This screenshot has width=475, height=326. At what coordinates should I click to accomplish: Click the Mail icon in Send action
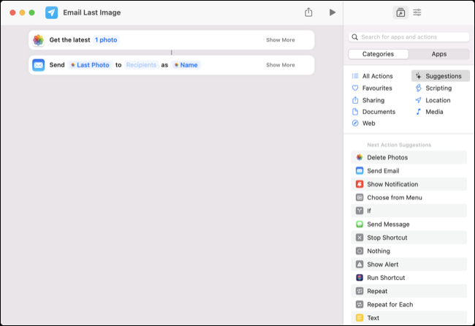(x=38, y=65)
